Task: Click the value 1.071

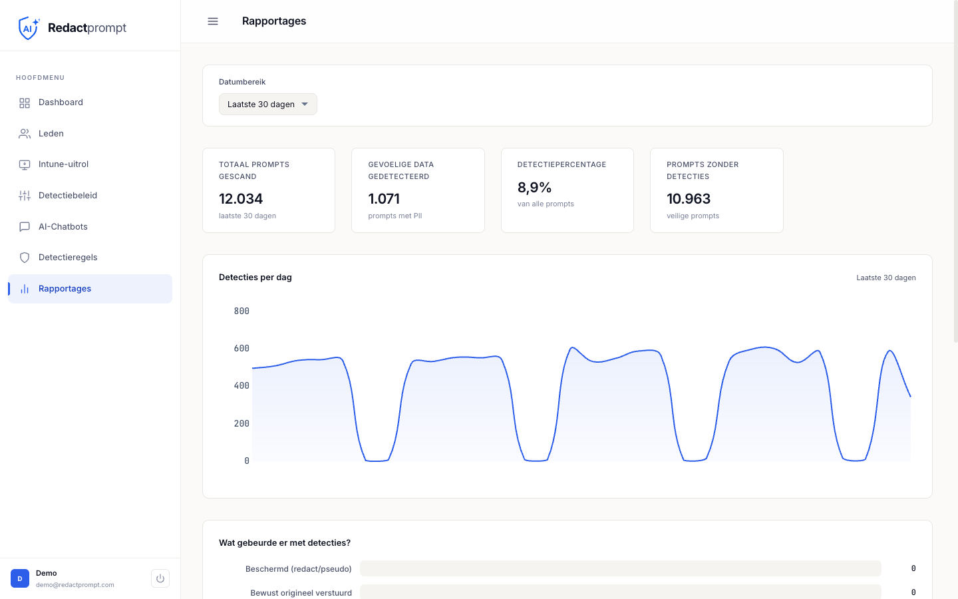Action: point(384,199)
